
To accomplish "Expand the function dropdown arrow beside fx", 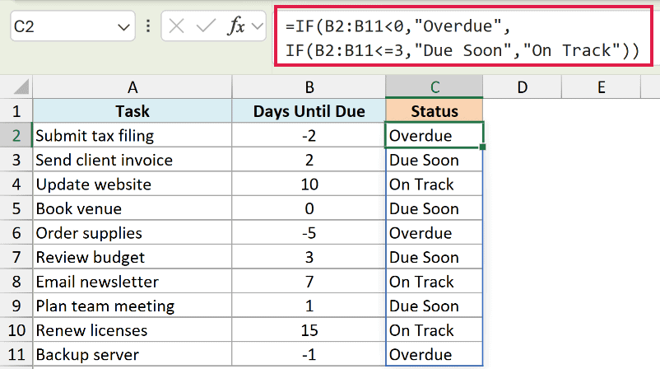I will (x=258, y=26).
